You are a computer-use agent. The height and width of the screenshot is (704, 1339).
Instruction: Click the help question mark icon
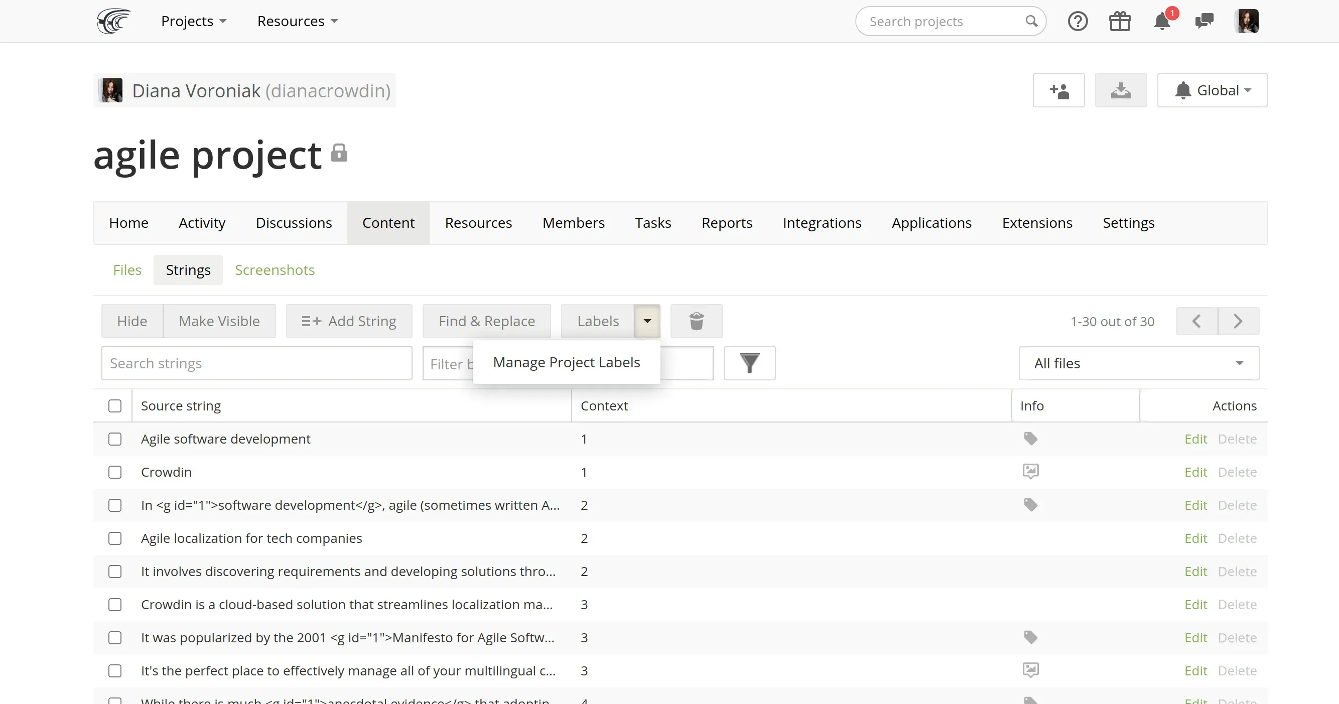[1078, 21]
